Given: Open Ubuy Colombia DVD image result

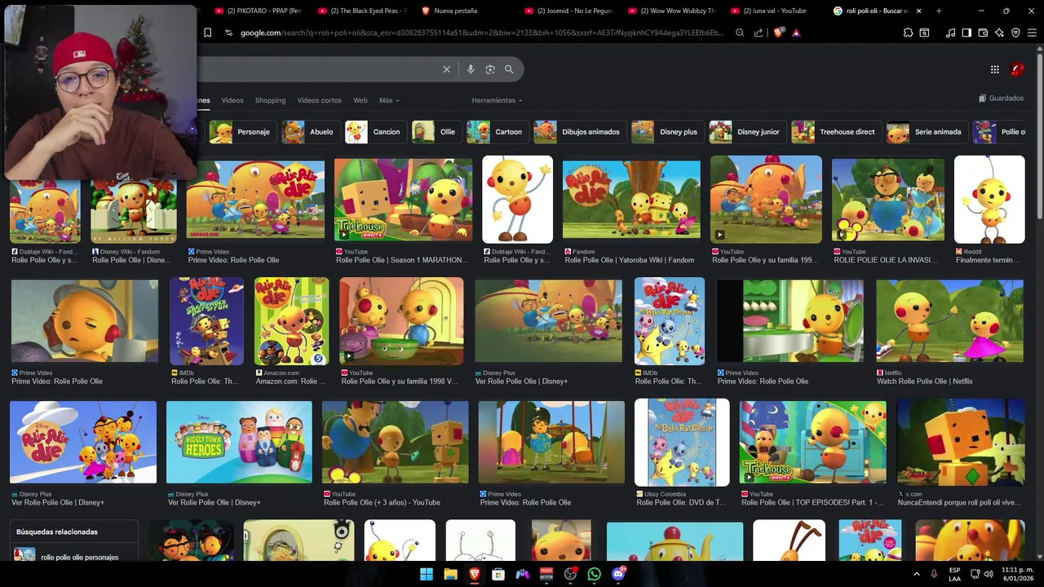Looking at the screenshot, I should [682, 441].
